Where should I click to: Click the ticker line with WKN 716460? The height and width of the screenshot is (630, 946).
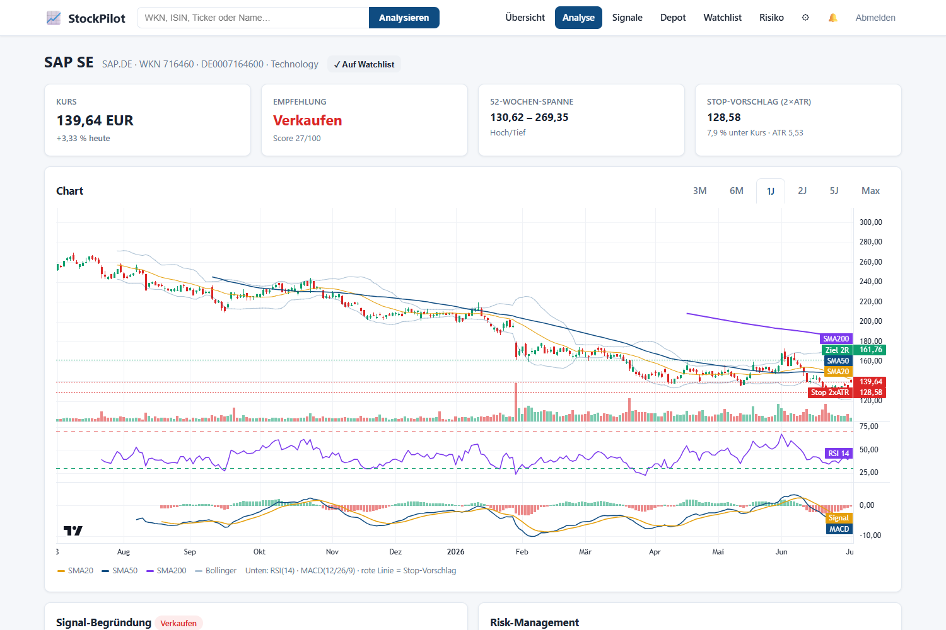[210, 64]
